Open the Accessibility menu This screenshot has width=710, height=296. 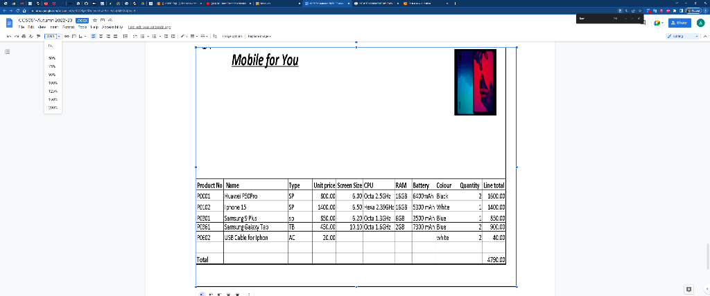[x=112, y=27]
